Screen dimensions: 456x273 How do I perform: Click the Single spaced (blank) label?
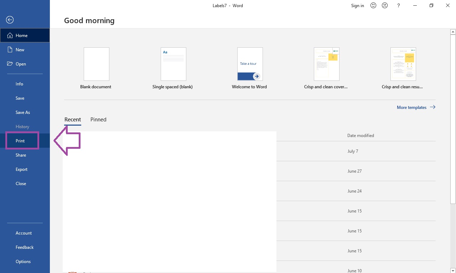point(172,87)
